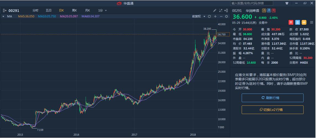Select the pencil drawing tool
Screen dimensions: 316x138
[215, 10]
